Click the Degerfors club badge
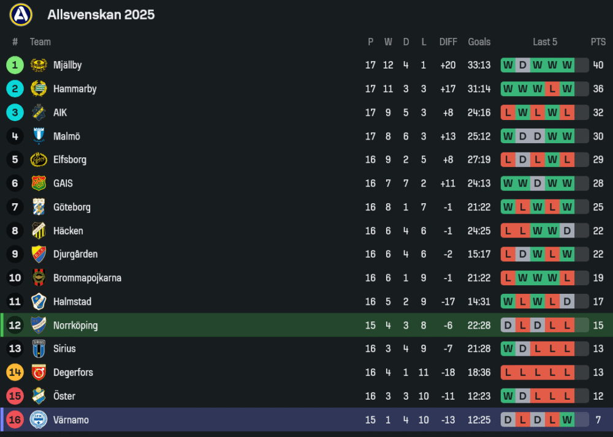Image resolution: width=613 pixels, height=437 pixels. [39, 372]
